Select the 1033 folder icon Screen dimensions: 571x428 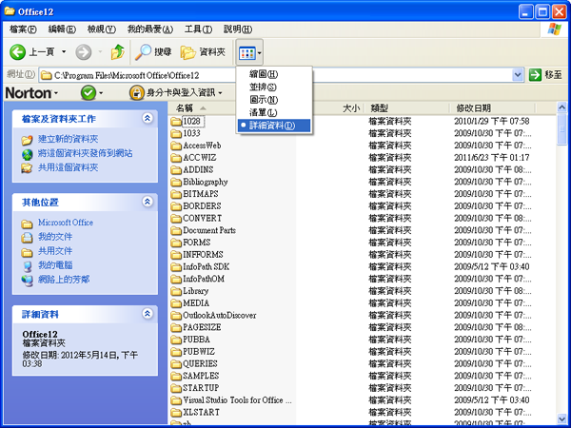click(x=176, y=133)
